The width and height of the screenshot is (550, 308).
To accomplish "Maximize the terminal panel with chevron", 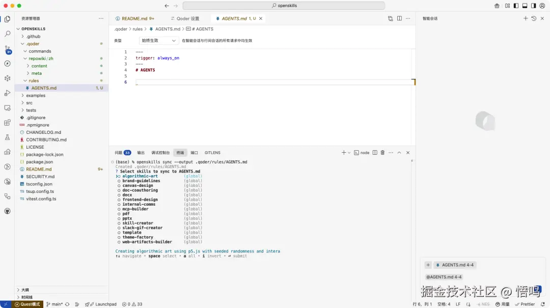I will (399, 153).
